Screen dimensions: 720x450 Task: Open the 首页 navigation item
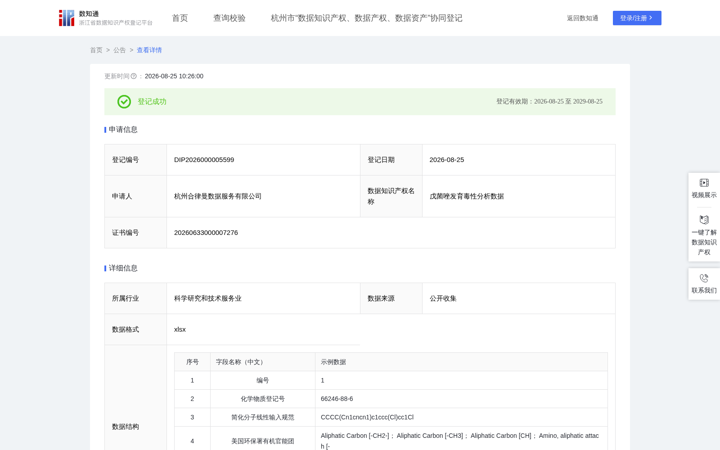[180, 18]
